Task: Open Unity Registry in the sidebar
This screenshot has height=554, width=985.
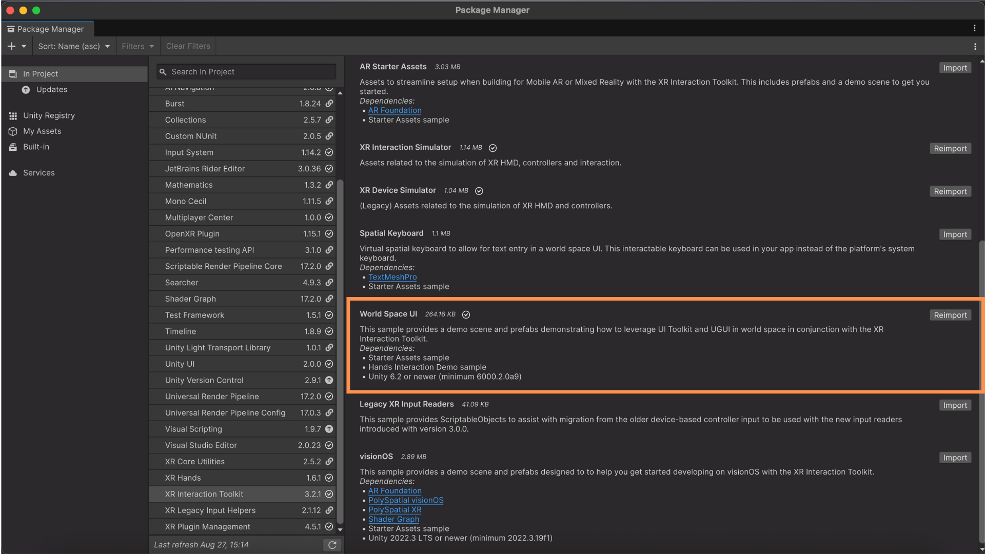Action: (x=49, y=115)
